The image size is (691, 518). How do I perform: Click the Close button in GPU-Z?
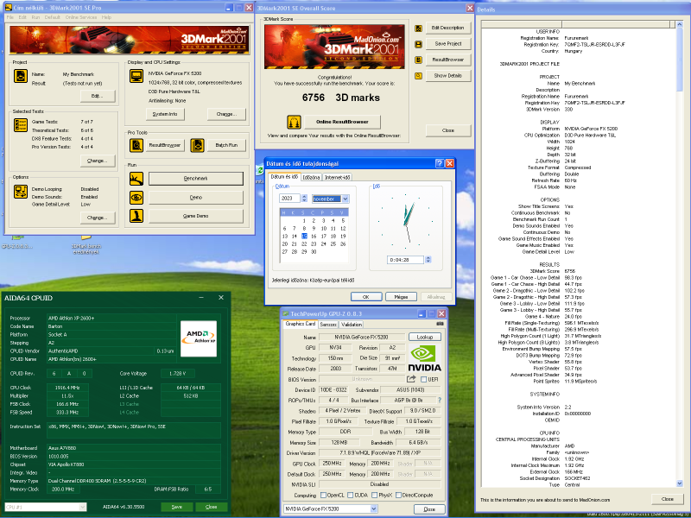429,509
